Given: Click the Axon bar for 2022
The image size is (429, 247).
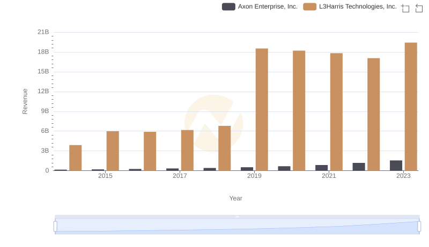Looking at the screenshot, I should coord(359,167).
